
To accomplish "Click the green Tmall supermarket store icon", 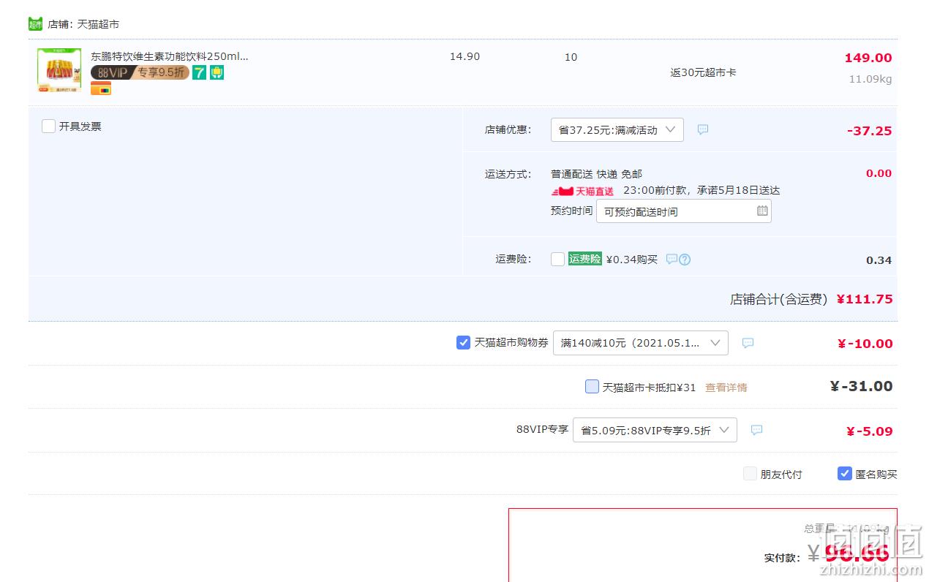I will [35, 24].
